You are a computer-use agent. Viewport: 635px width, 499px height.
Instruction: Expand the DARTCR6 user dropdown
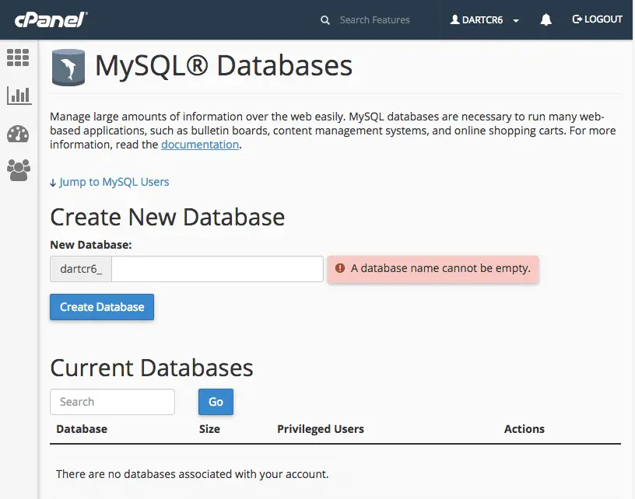point(484,19)
